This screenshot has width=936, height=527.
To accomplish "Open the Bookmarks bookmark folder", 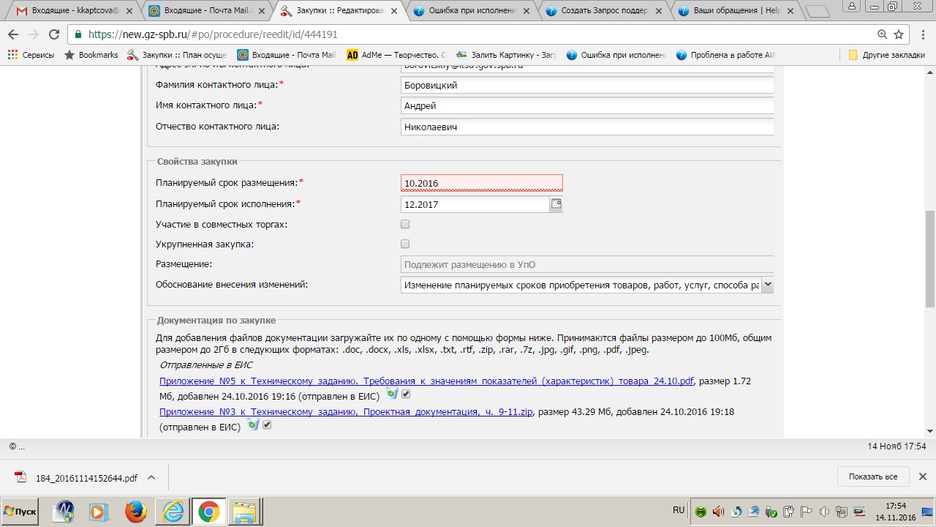I will coord(91,55).
